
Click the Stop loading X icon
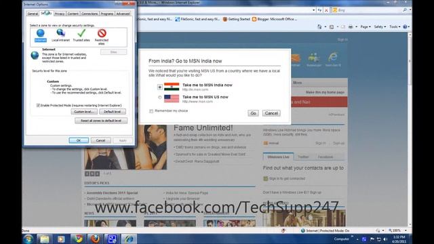[326, 10]
